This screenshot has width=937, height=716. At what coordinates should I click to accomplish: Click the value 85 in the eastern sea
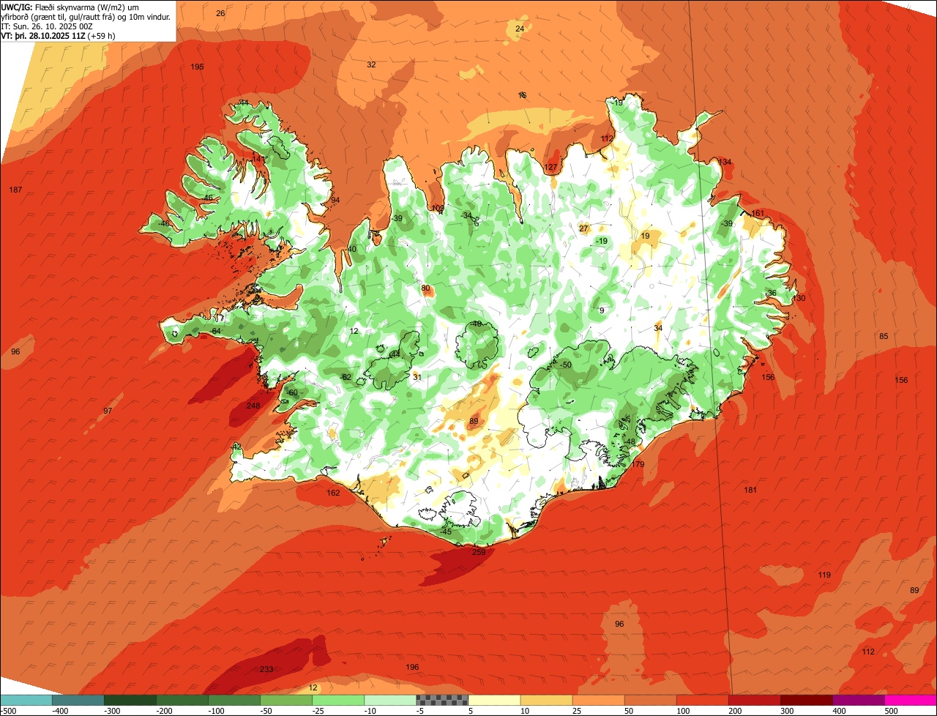[884, 336]
